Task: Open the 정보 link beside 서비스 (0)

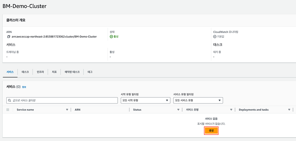Action: click(x=24, y=87)
